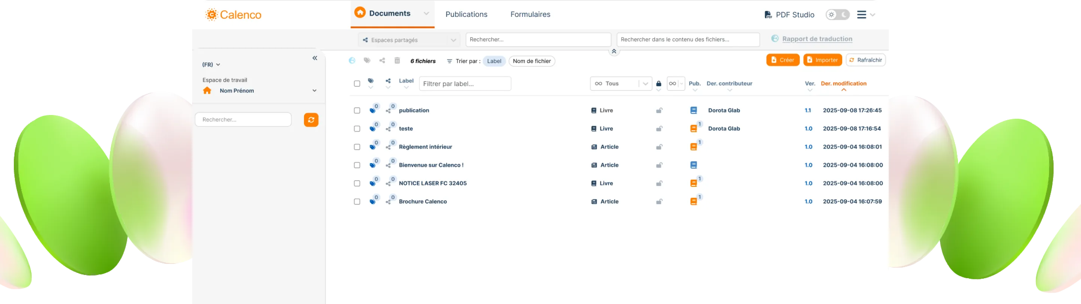Tick the checkbox for Règlement intérieur
1081x304 pixels.
(x=357, y=147)
